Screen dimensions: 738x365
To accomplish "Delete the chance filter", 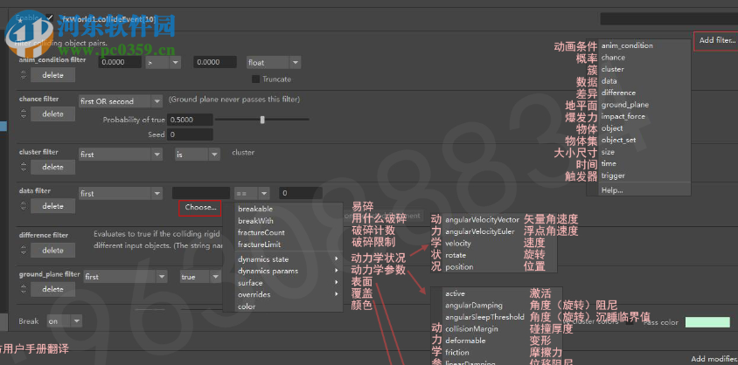I will [52, 114].
